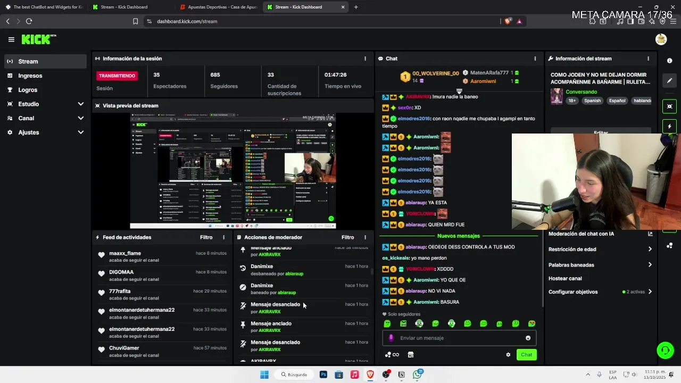Switch to The best ChatBot and Widgets tab
681x383 pixels.
tap(44, 7)
